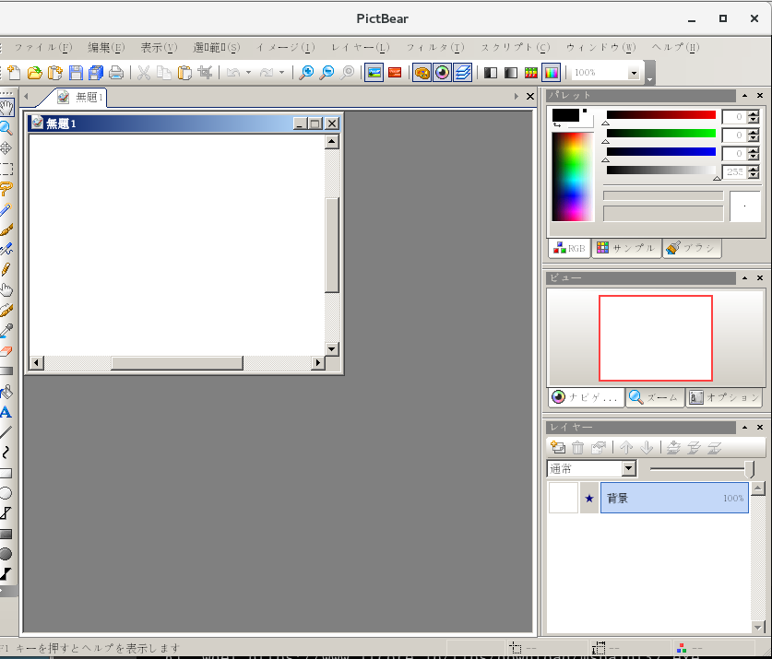Choose the Paint Bucket fill tool

coord(6,392)
